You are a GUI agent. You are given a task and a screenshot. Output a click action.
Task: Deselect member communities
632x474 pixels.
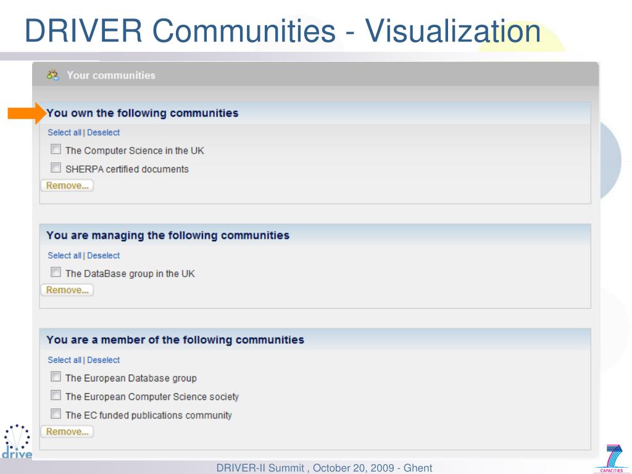click(103, 360)
